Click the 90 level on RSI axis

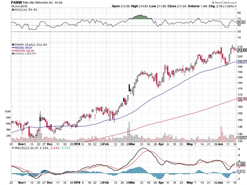(239, 13)
